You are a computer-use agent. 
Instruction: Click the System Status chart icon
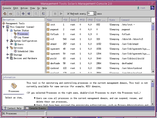(11, 30)
